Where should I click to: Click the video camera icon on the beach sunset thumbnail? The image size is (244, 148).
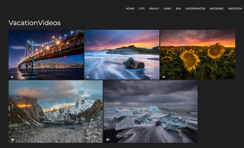point(88,77)
